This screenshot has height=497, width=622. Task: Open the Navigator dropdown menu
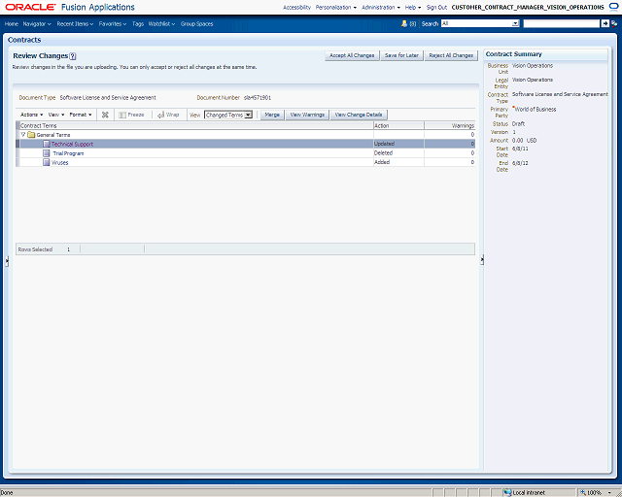[37, 23]
